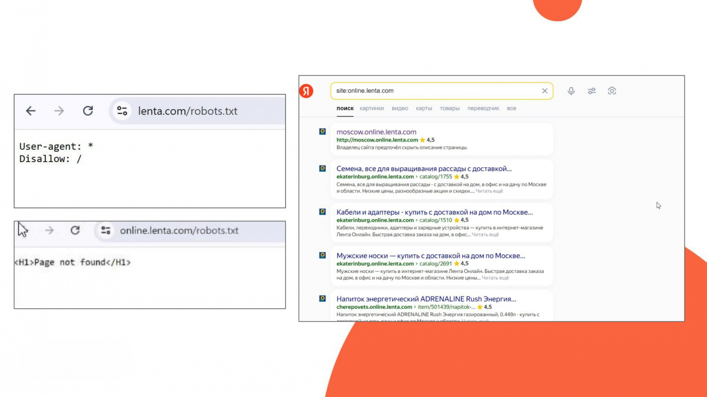Switch to the видео tab
Image resolution: width=707 pixels, height=397 pixels.
tap(400, 108)
